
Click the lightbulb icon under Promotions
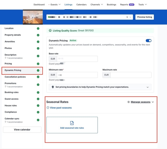tap(5, 87)
